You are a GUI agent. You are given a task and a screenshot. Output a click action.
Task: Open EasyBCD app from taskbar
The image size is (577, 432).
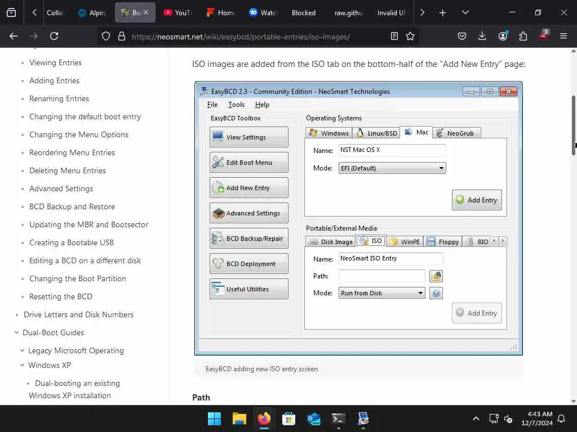tap(363, 418)
